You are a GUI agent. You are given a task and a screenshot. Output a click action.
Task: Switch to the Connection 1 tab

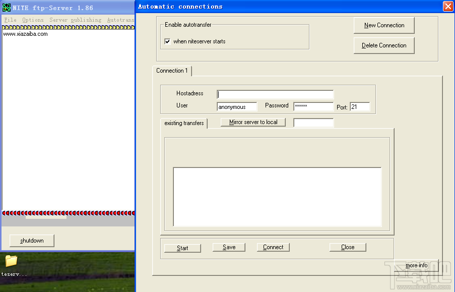[172, 71]
